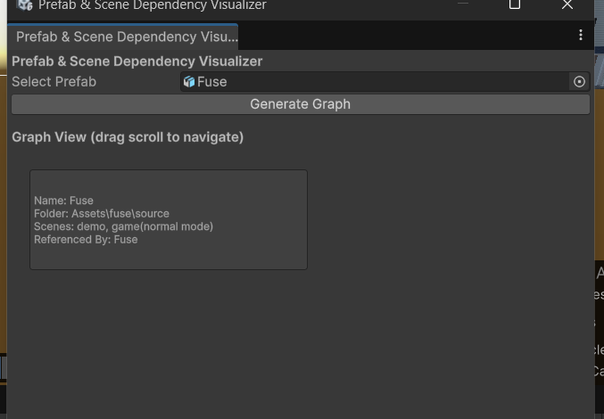
Task: Close the Dependency Visualizer window
Action: 567,5
